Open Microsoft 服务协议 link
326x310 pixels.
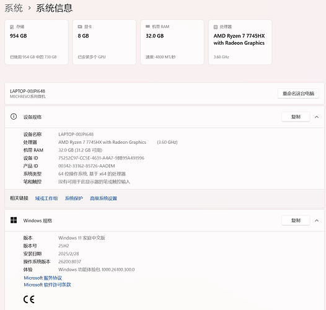43,278
